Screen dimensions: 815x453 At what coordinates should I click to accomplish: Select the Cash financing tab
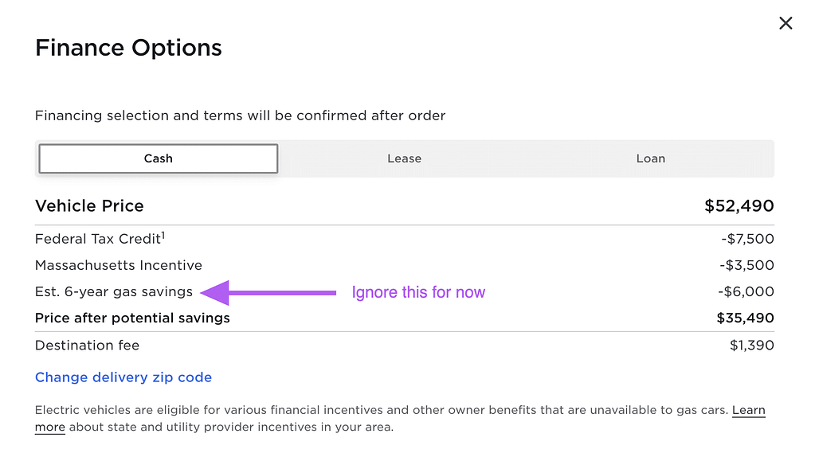[159, 158]
